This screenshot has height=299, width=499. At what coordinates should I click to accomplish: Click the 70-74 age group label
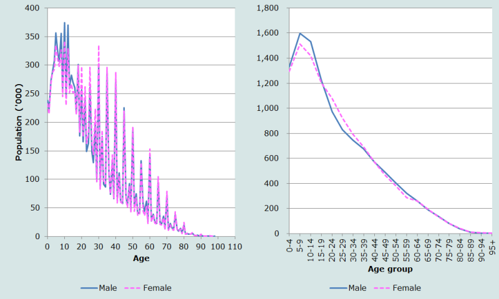(439, 250)
